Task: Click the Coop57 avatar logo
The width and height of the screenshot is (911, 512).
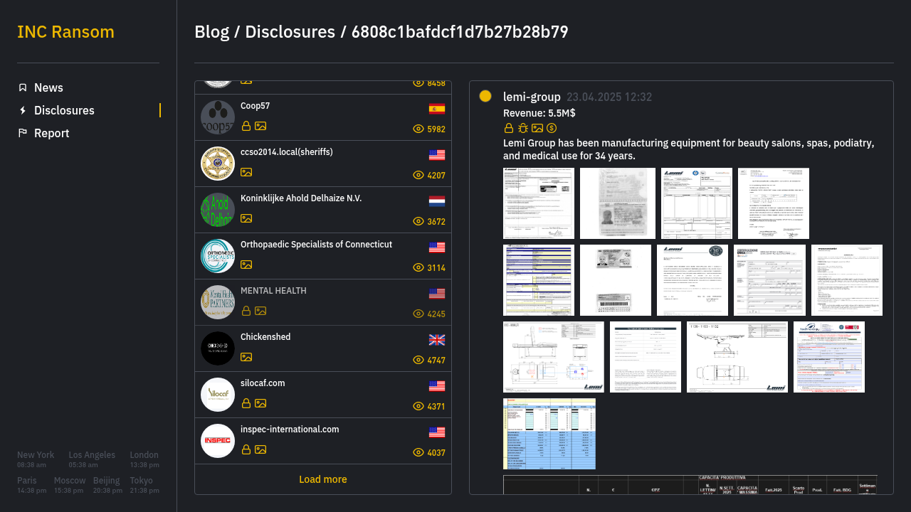Action: (218, 117)
